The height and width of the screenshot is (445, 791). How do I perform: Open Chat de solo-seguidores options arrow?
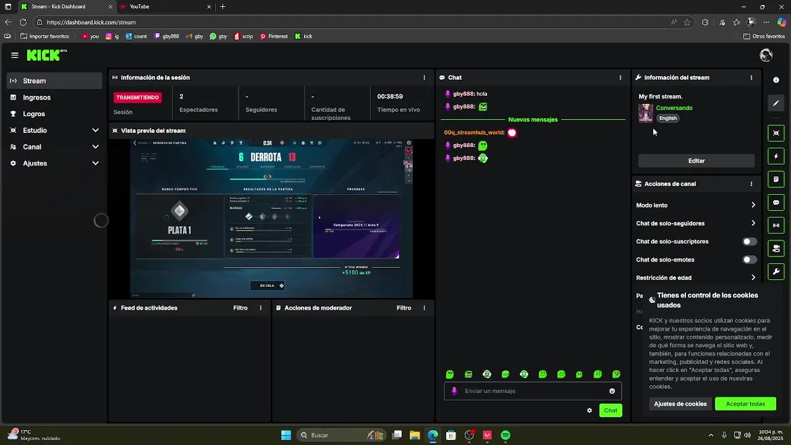pos(753,223)
